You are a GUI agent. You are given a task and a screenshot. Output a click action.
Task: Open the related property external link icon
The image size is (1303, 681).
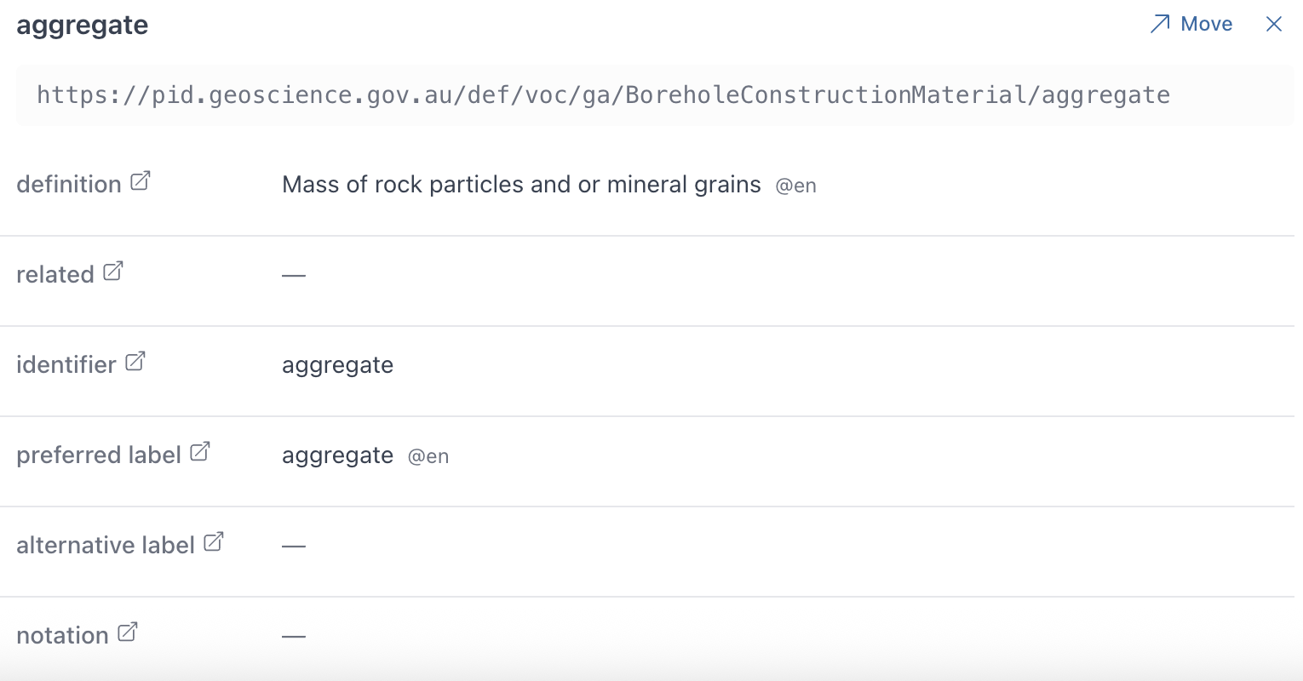[113, 272]
